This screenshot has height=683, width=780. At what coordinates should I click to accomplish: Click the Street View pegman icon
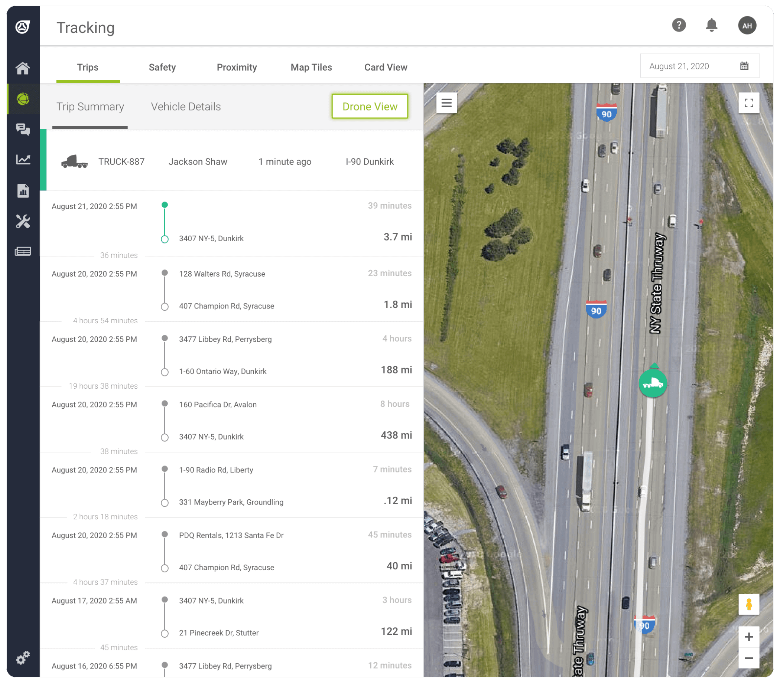(749, 604)
